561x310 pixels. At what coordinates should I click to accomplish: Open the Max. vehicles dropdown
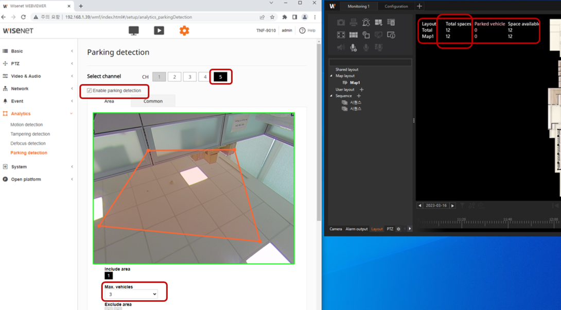(x=131, y=294)
